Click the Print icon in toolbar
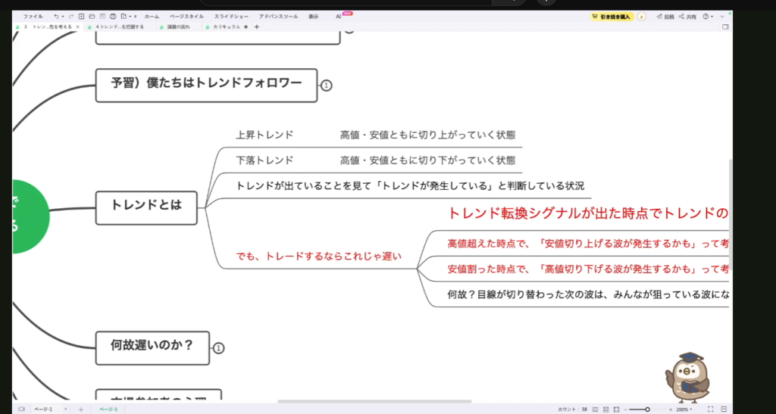The height and width of the screenshot is (414, 776). click(112, 16)
